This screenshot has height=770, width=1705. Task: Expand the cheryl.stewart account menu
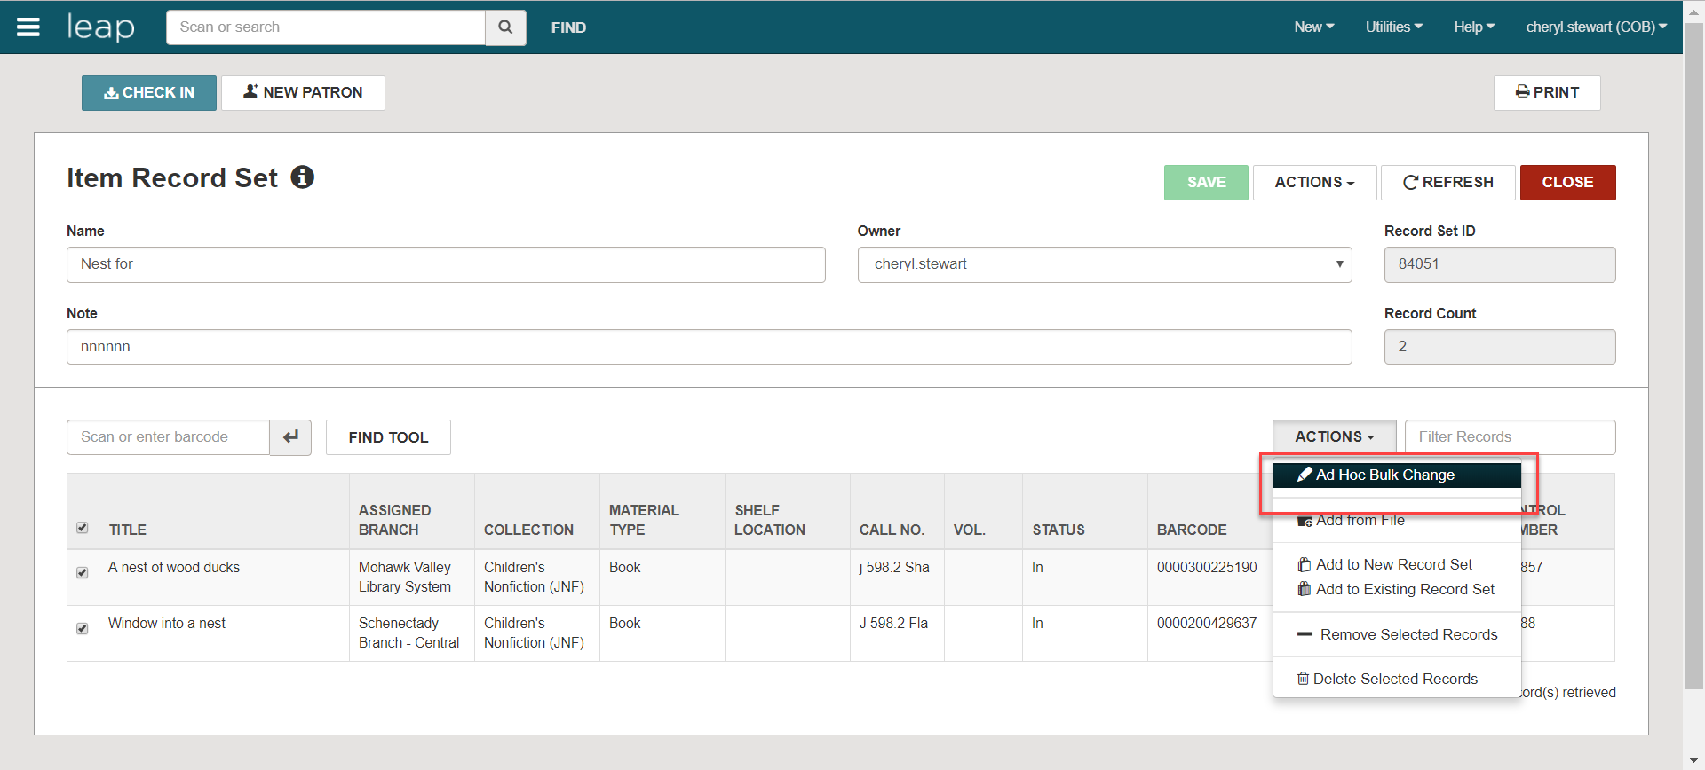1596,27
